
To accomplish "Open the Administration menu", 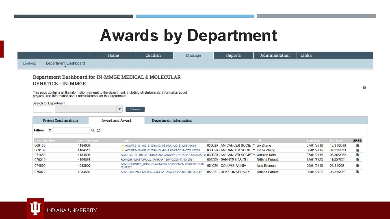I will (x=275, y=56).
